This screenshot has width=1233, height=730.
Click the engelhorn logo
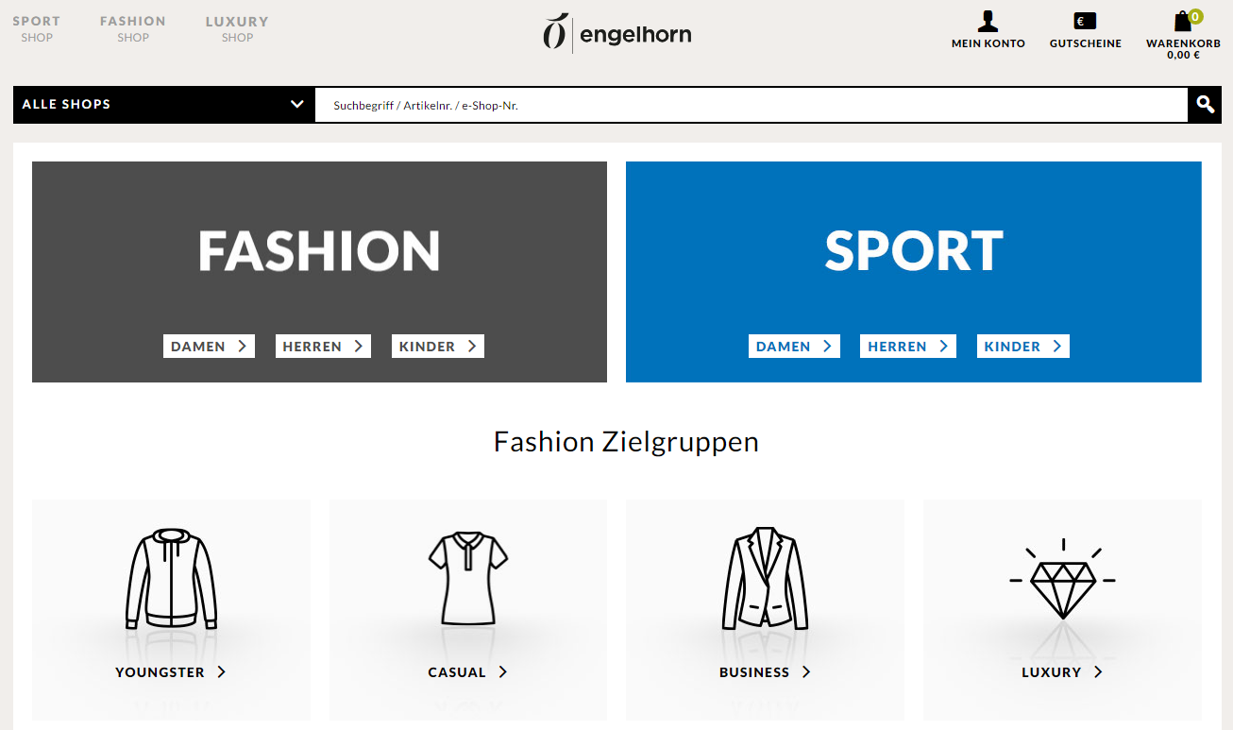[x=616, y=33]
